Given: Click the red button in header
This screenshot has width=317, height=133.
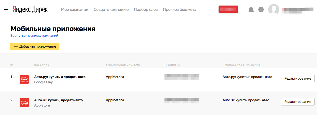Looking at the screenshot, I should coord(228,9).
